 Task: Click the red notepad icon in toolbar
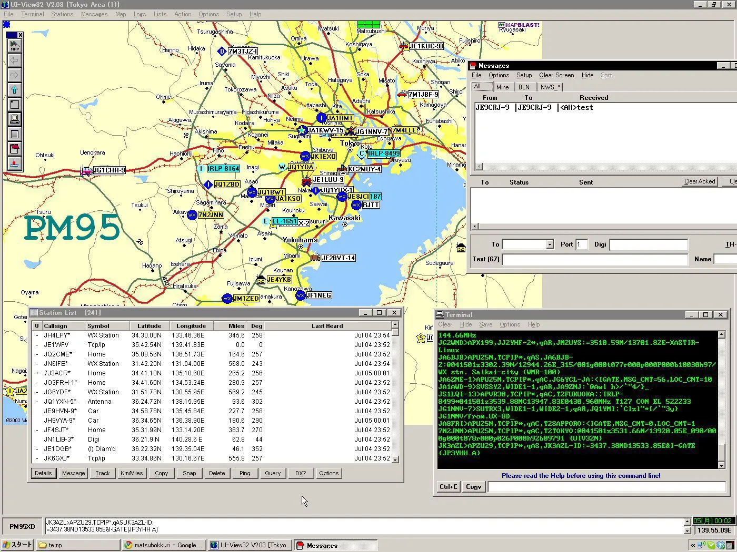pos(14,149)
